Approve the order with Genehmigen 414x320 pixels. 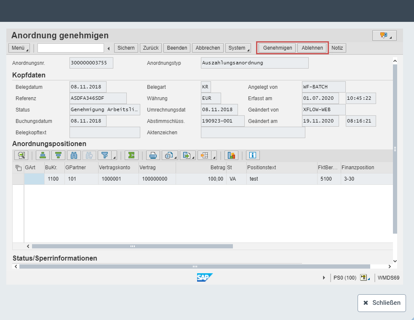277,48
